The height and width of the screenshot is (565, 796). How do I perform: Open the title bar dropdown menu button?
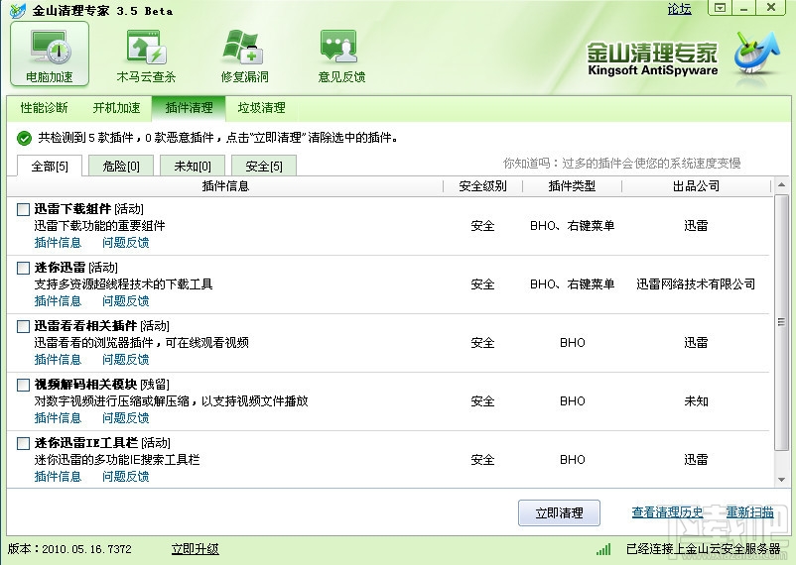[720, 7]
